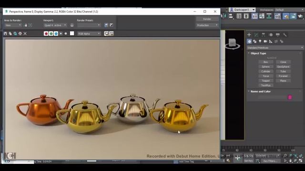Click the Toggle UI icon beside overlay

pyautogui.click(x=112, y=34)
